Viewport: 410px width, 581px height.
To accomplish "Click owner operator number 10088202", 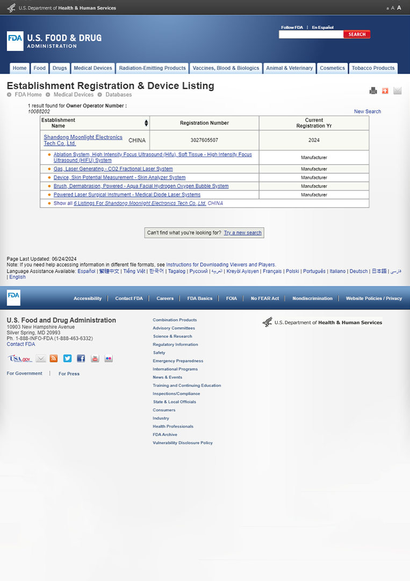I will pyautogui.click(x=39, y=111).
